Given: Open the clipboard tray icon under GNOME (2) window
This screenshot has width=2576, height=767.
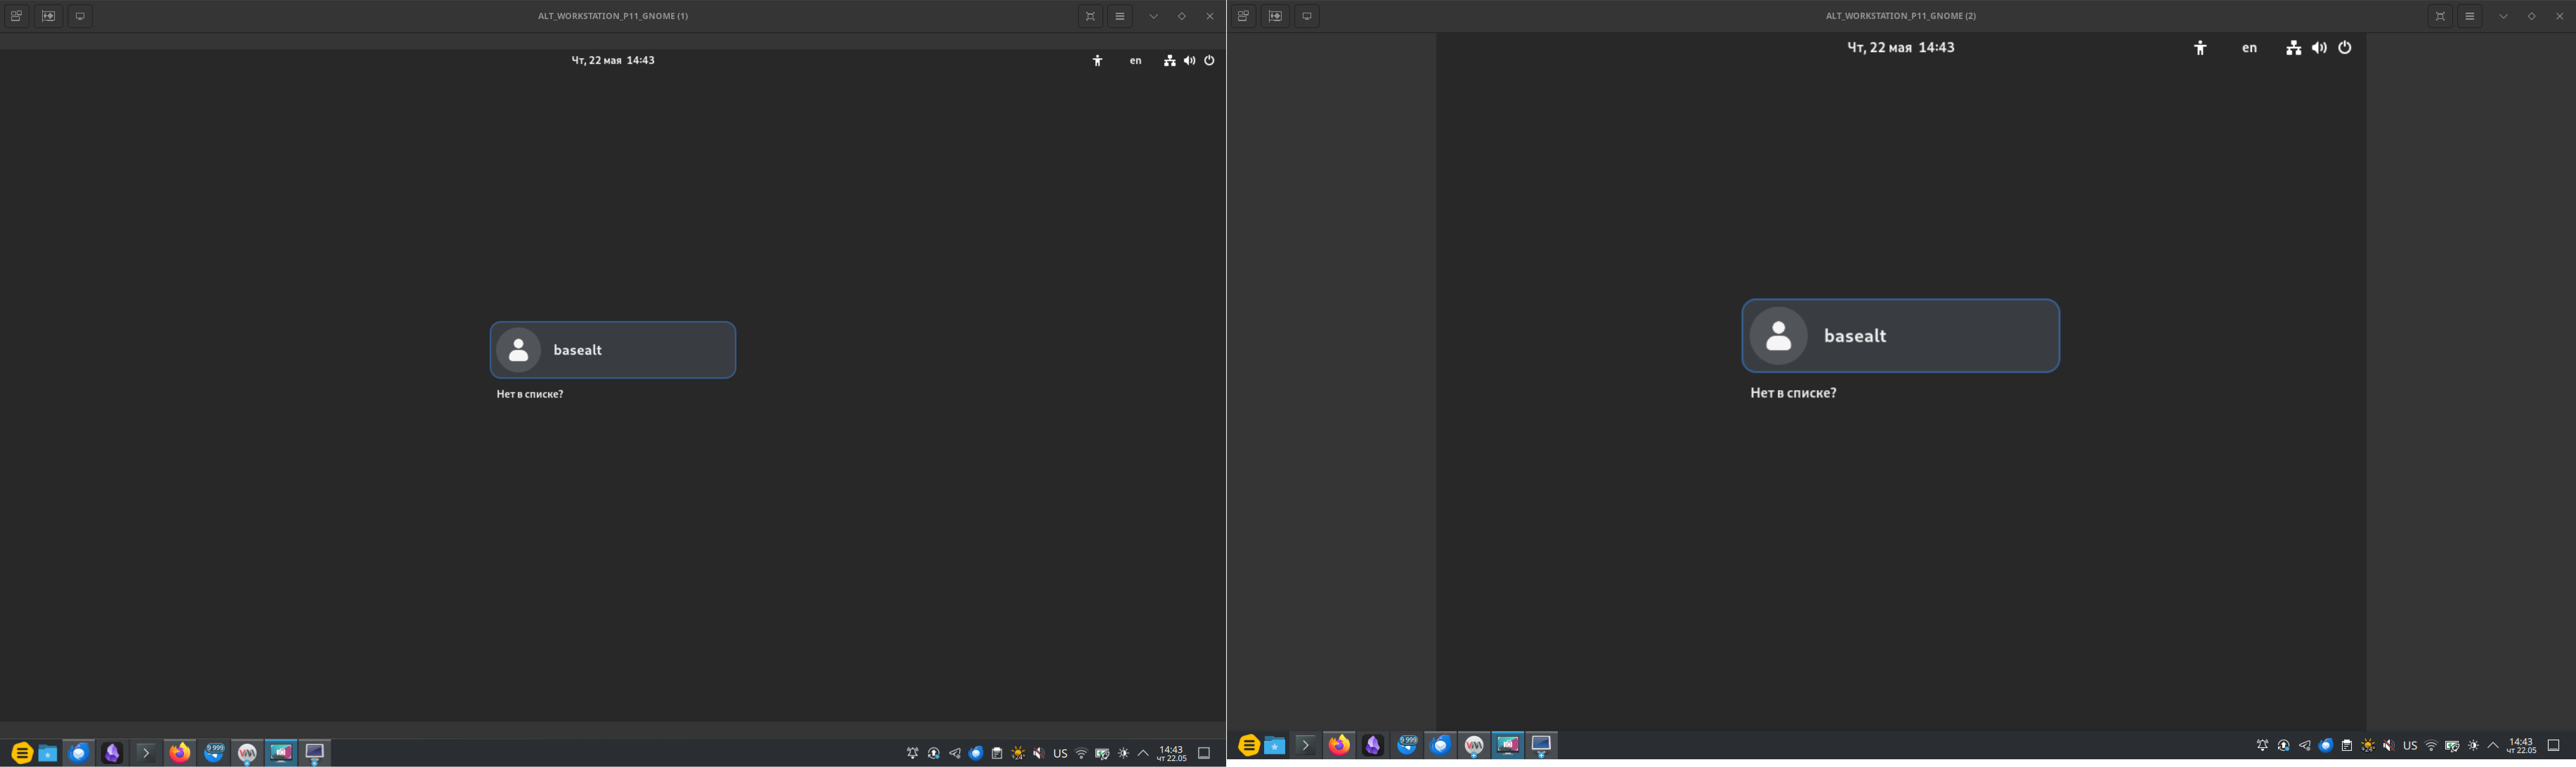Looking at the screenshot, I should click(x=2347, y=745).
